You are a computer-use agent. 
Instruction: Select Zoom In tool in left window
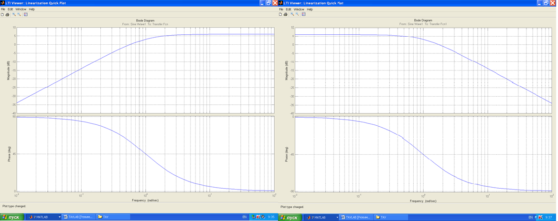14,14
